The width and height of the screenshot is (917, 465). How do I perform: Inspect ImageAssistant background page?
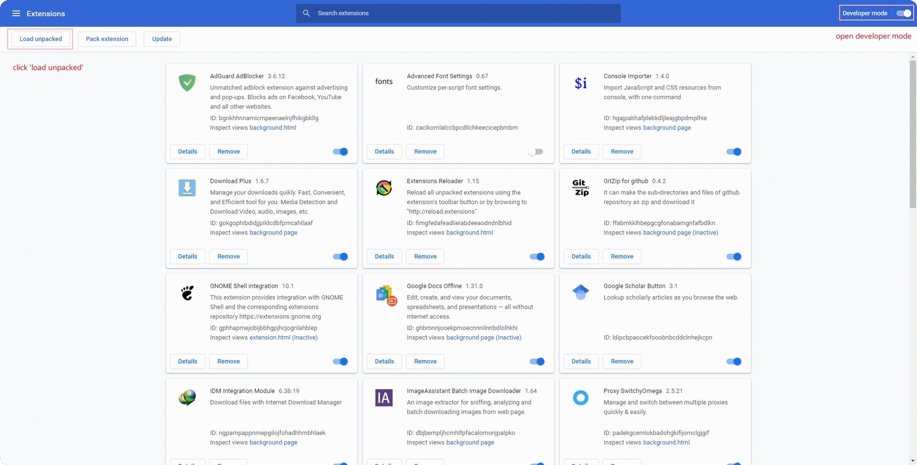[x=470, y=442]
